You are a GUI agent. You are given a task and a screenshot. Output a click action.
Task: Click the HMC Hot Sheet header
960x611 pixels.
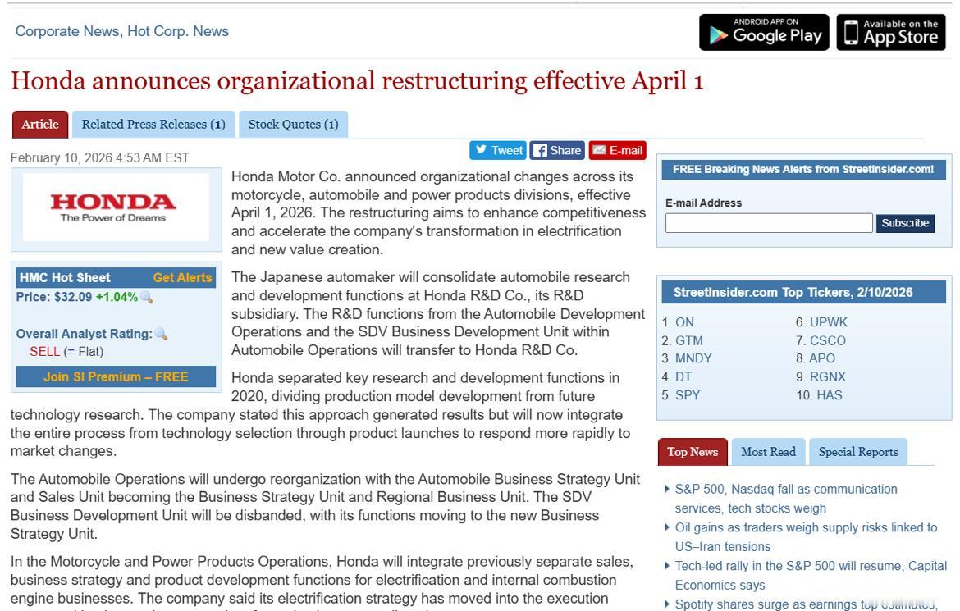pos(65,277)
